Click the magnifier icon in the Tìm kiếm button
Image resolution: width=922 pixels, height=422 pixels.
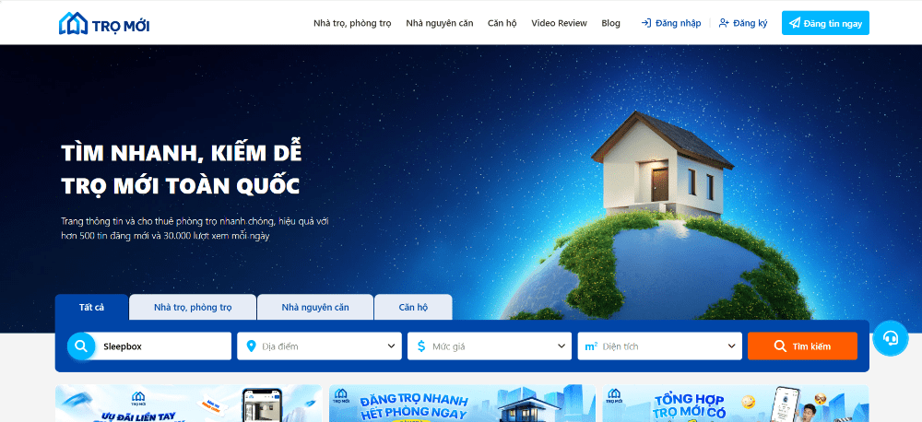(x=780, y=346)
